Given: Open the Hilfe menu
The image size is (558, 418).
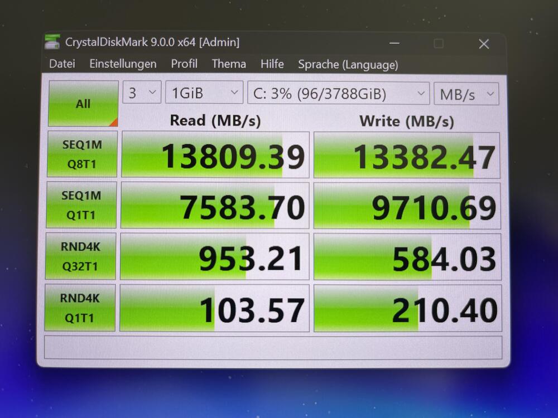Looking at the screenshot, I should (x=272, y=64).
